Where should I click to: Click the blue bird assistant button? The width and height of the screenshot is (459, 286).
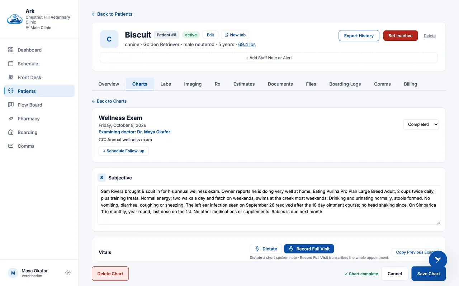[438, 260]
